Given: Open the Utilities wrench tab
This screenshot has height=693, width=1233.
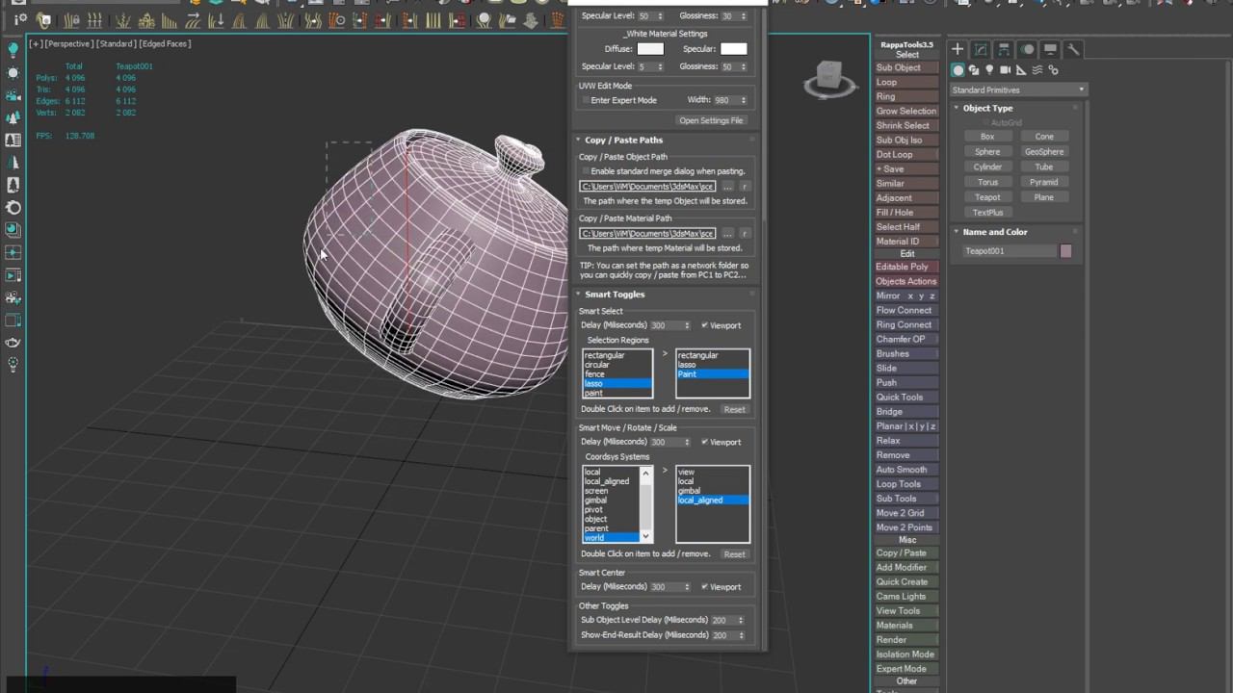Looking at the screenshot, I should point(1073,49).
